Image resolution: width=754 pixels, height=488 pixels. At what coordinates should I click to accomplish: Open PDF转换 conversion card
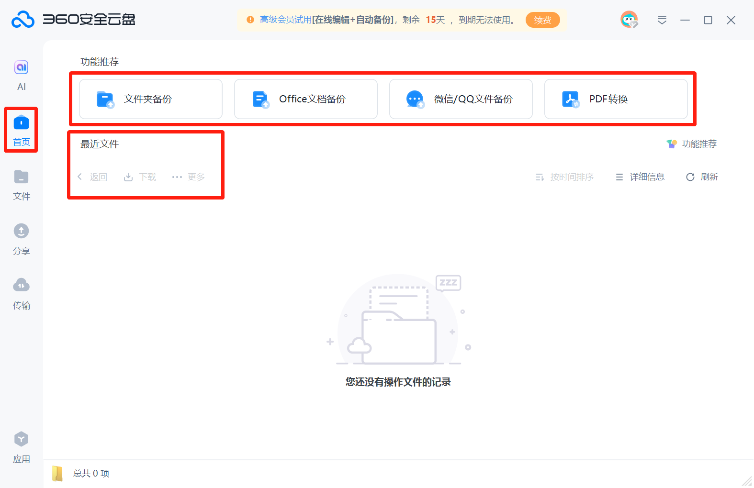tap(616, 99)
